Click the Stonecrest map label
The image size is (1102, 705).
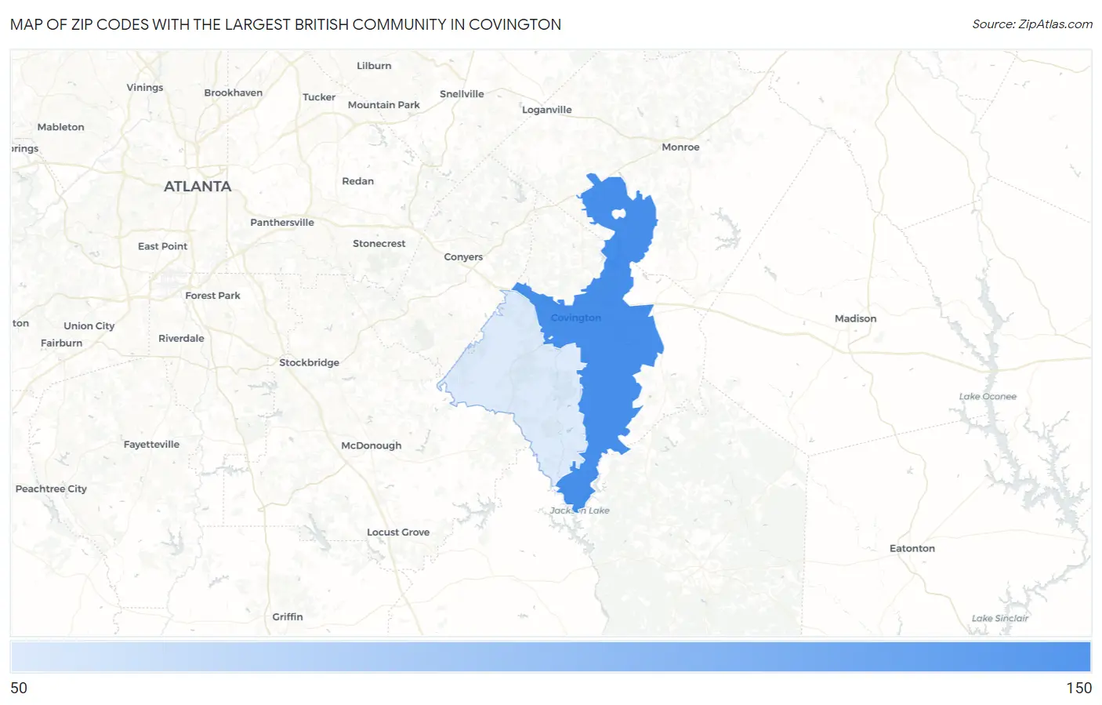click(x=379, y=244)
